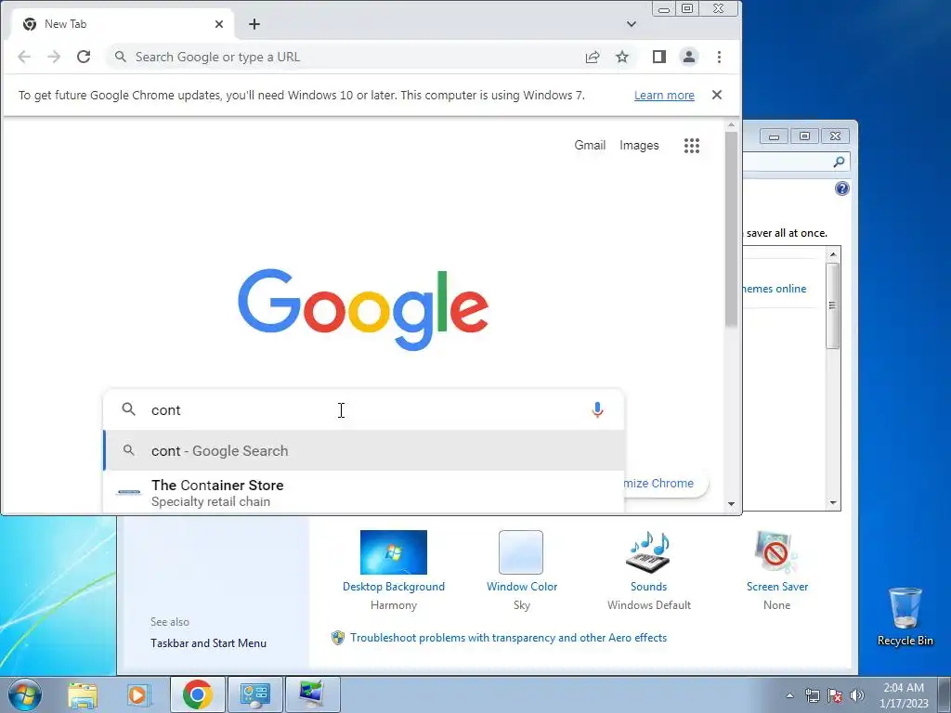Launch Windows Media Player from taskbar
The height and width of the screenshot is (713, 951).
tap(139, 694)
